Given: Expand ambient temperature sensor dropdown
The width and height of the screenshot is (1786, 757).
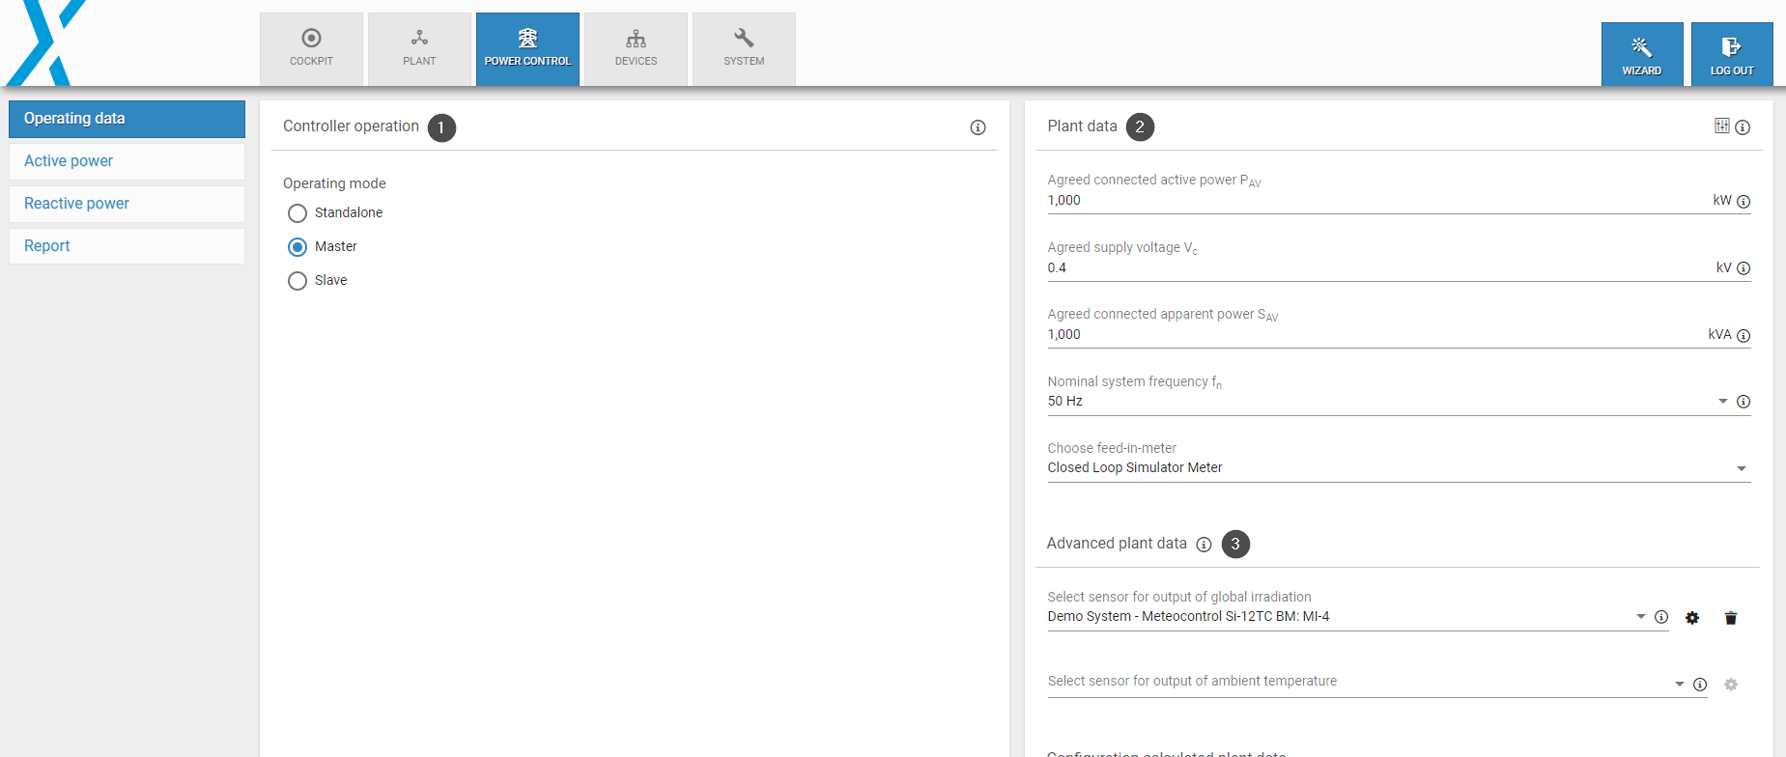Looking at the screenshot, I should 1680,685.
